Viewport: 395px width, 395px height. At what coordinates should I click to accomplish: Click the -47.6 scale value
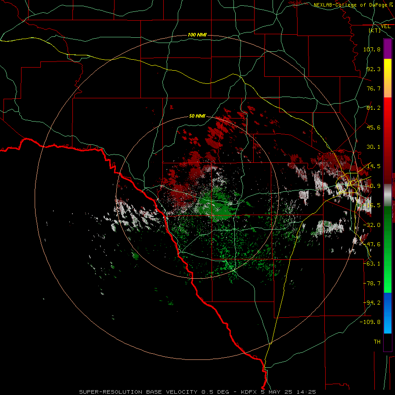pyautogui.click(x=372, y=244)
